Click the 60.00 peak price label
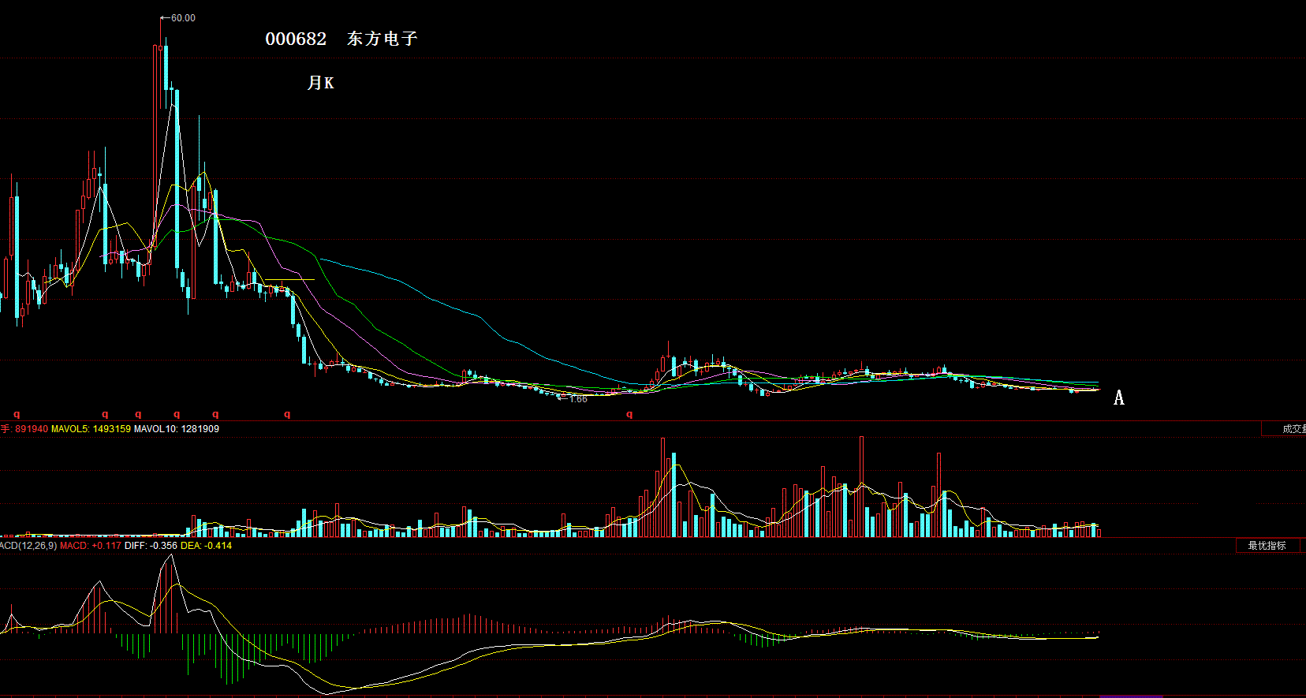 183,18
